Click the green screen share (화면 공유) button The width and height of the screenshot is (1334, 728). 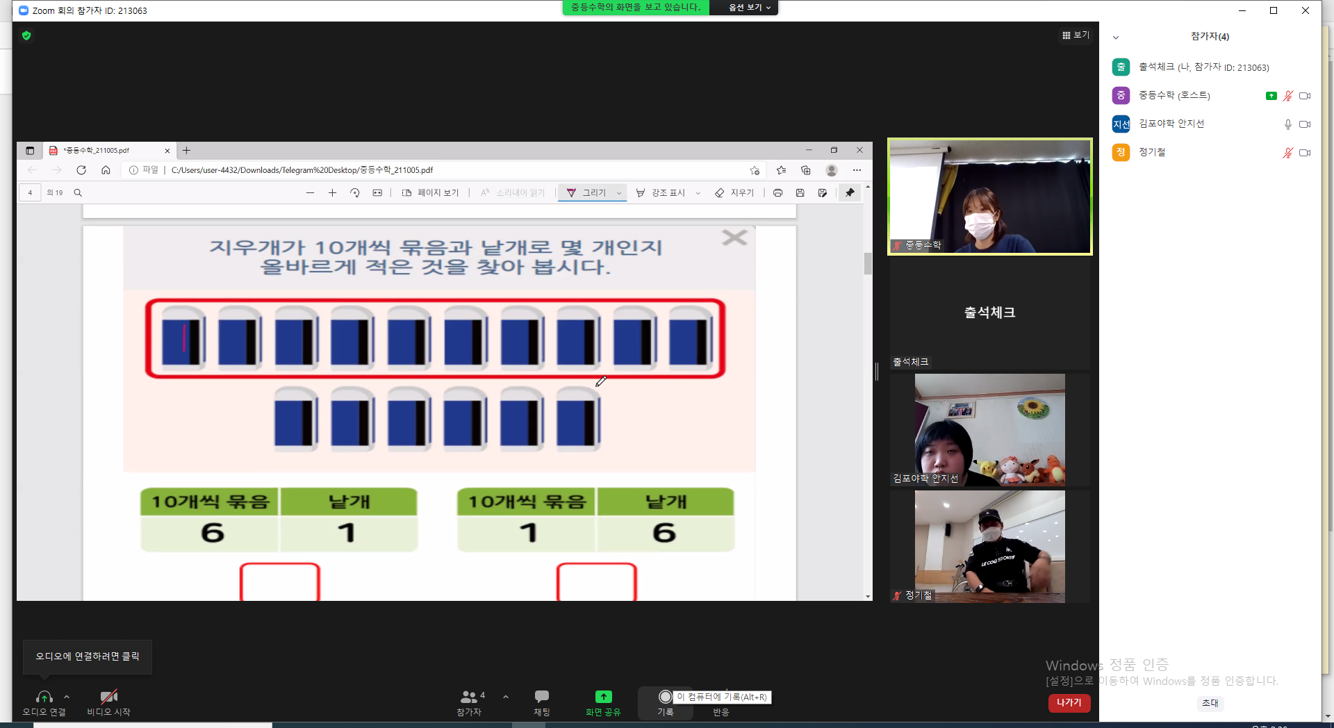pyautogui.click(x=603, y=702)
